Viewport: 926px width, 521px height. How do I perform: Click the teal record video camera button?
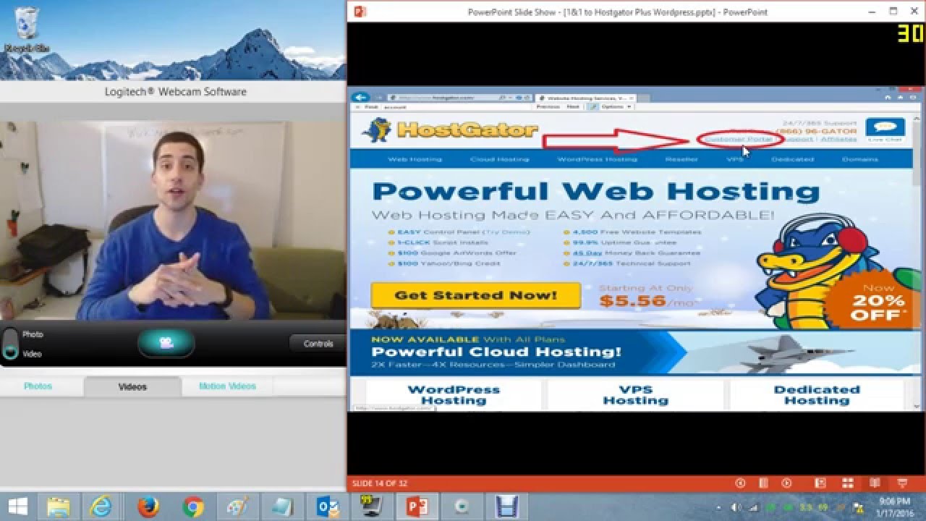(166, 343)
